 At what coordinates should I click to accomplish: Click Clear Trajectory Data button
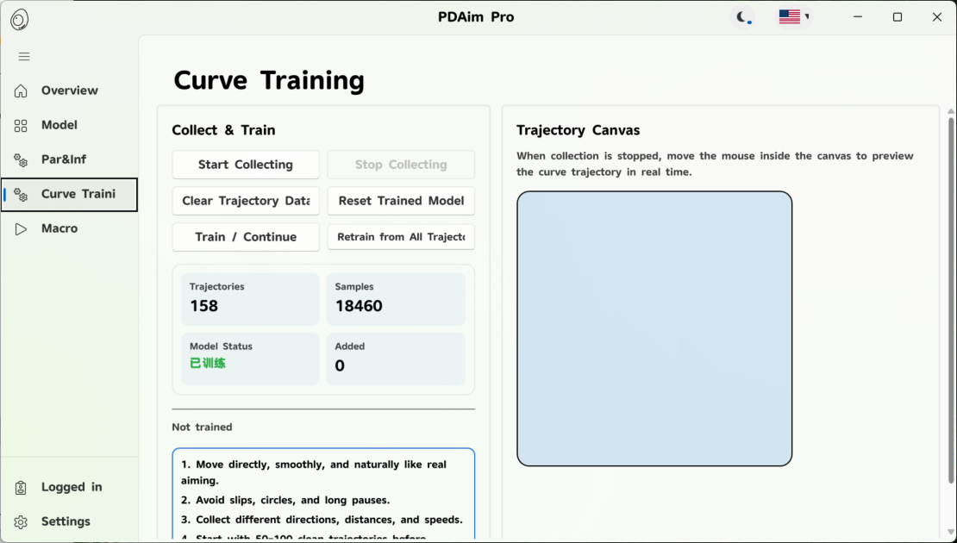click(246, 201)
